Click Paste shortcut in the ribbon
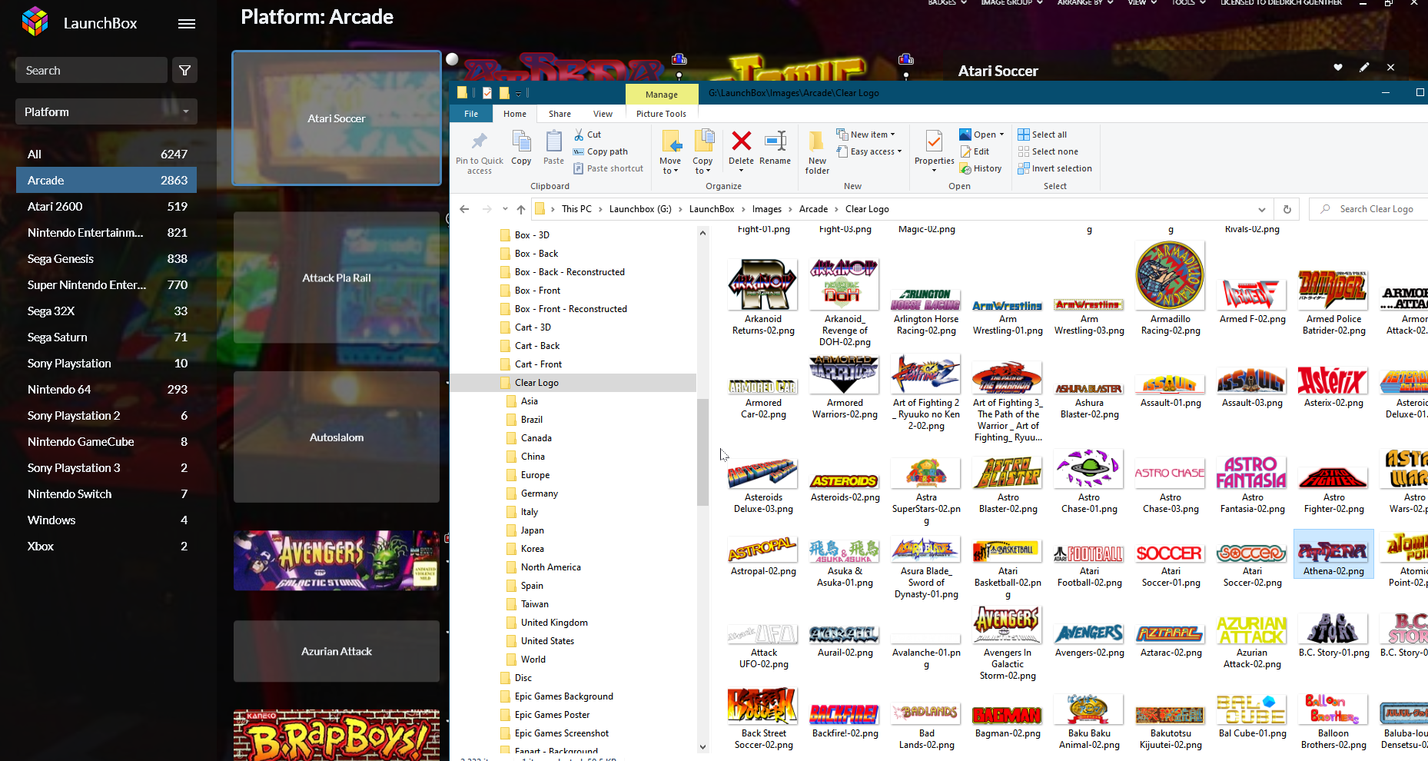This screenshot has width=1428, height=761. coord(608,168)
